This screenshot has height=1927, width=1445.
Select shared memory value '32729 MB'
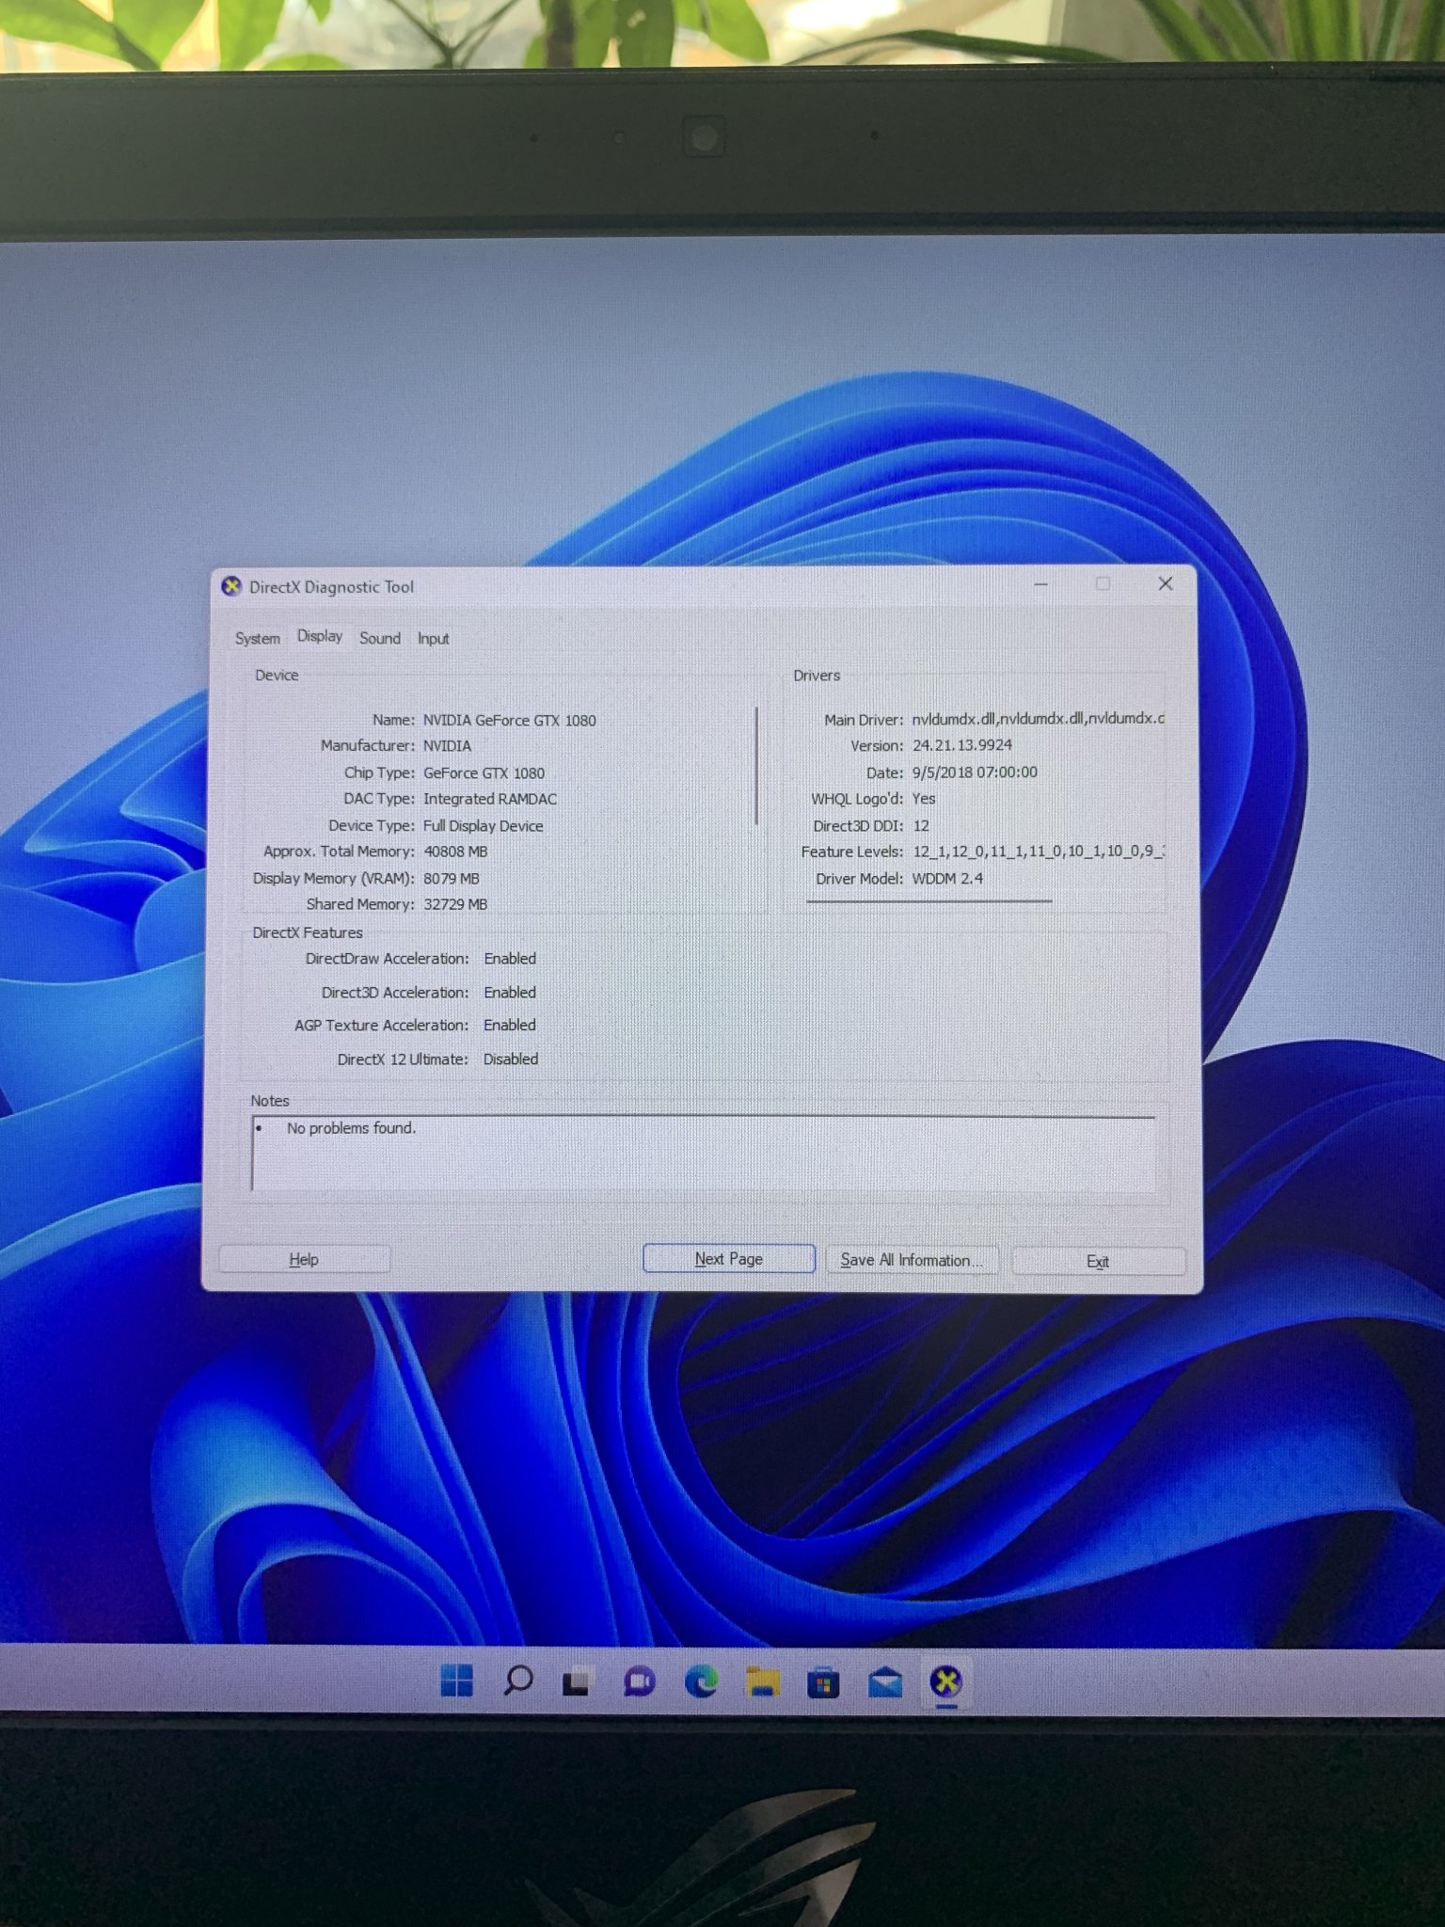pyautogui.click(x=455, y=905)
